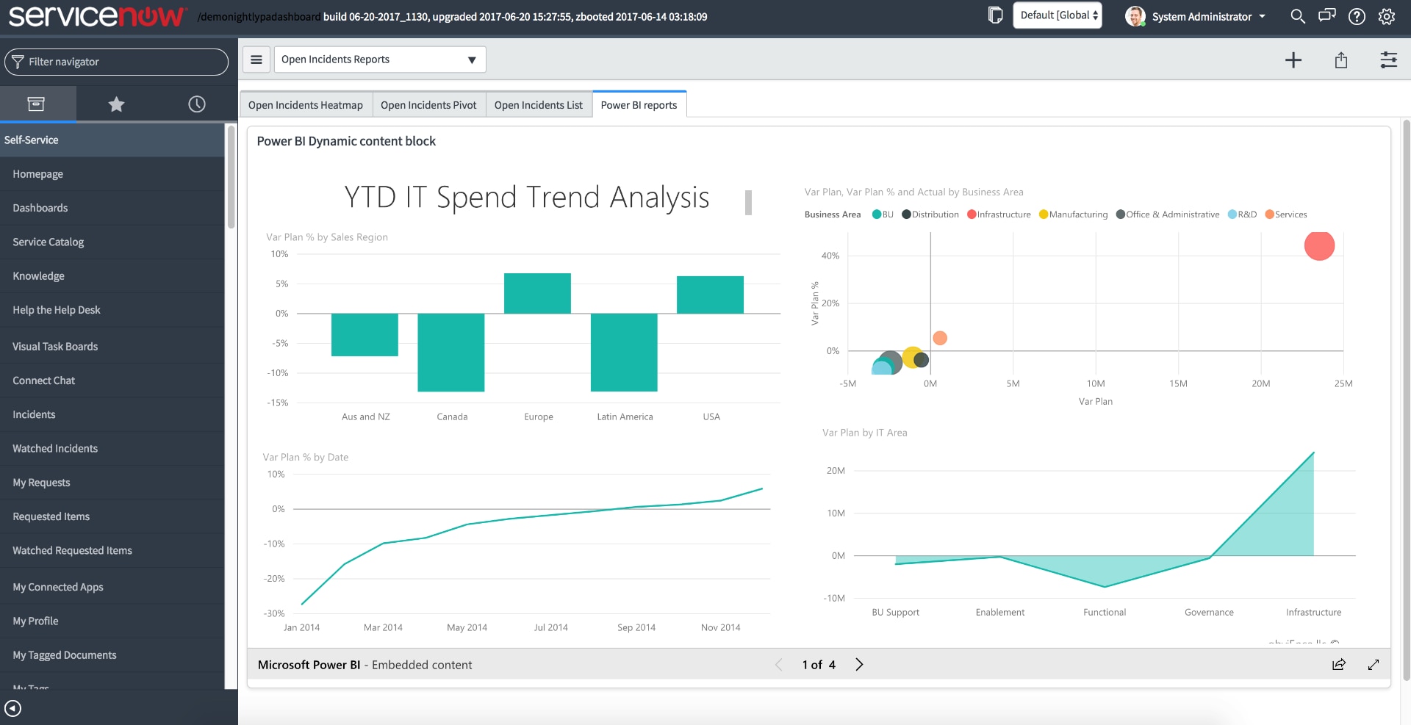Switch to Open Incidents Pivot tab

[428, 105]
